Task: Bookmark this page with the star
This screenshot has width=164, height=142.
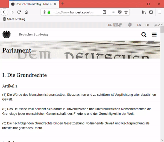Action: tap(126, 12)
